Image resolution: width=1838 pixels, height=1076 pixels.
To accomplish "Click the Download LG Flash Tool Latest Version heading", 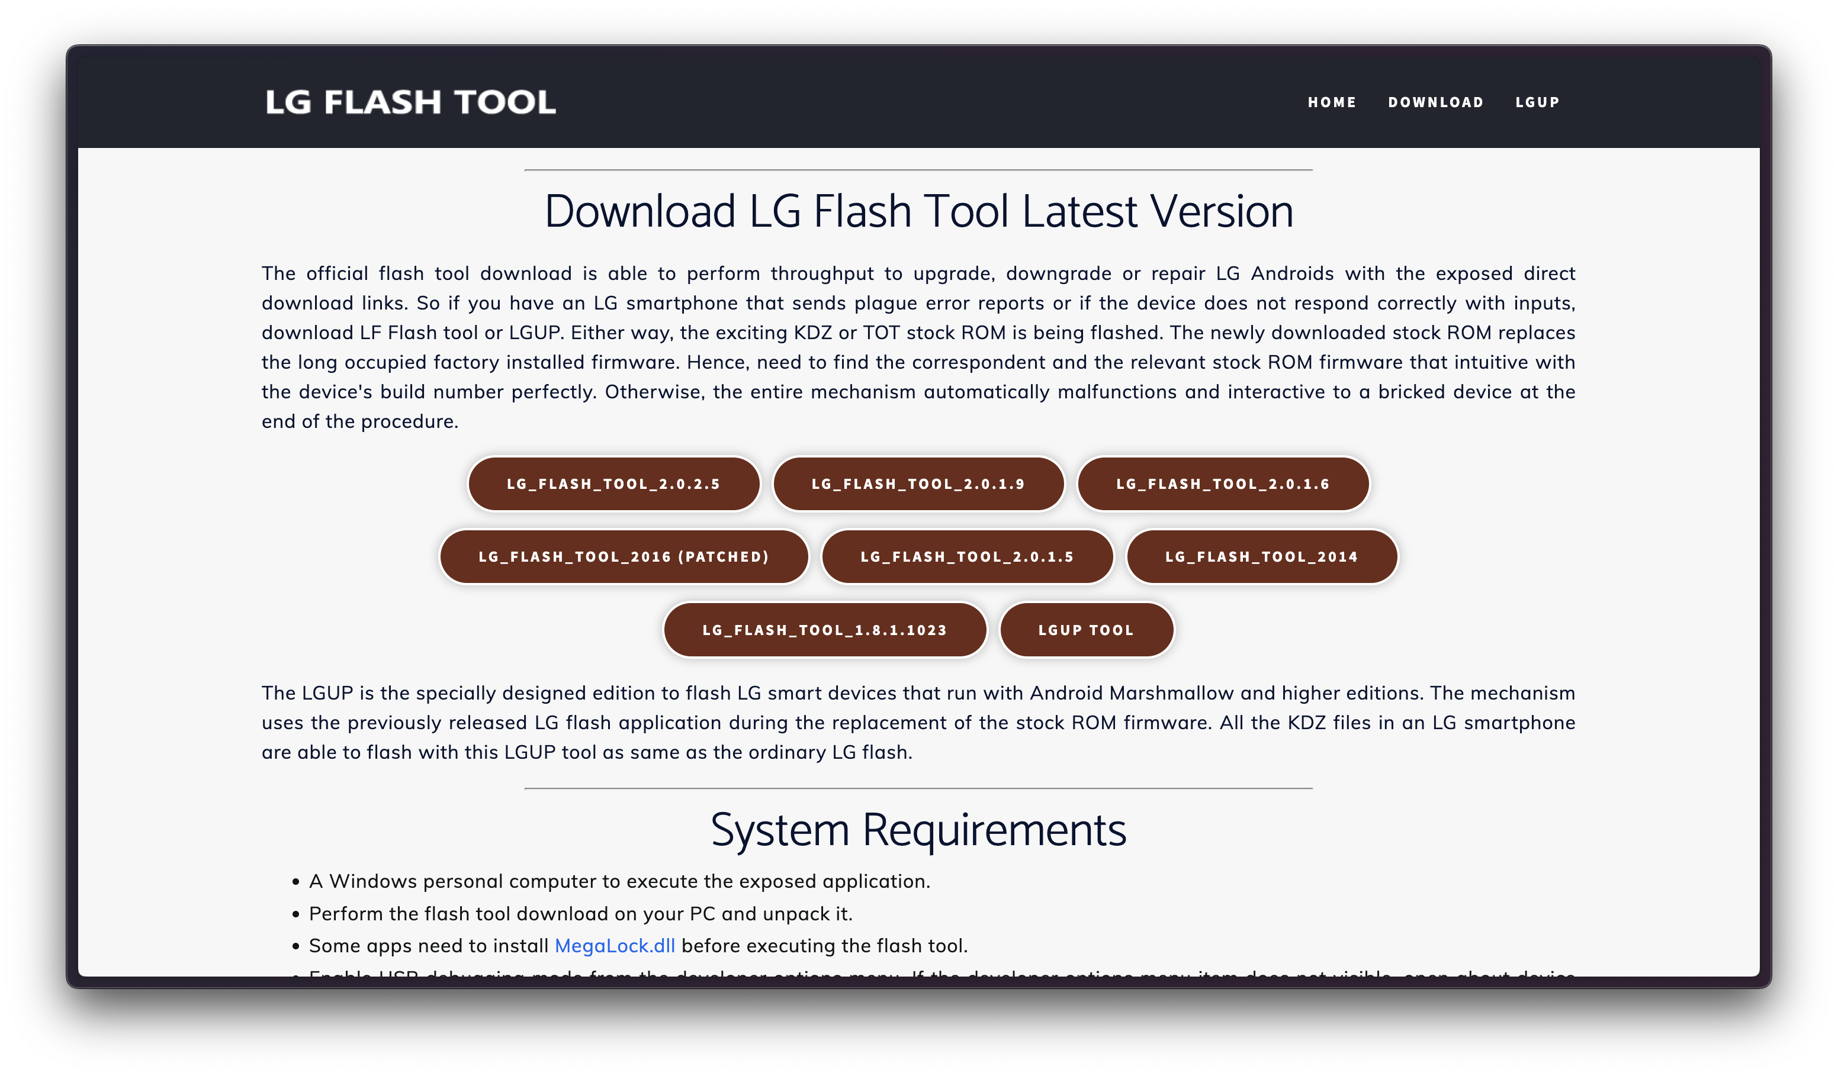I will coord(918,211).
